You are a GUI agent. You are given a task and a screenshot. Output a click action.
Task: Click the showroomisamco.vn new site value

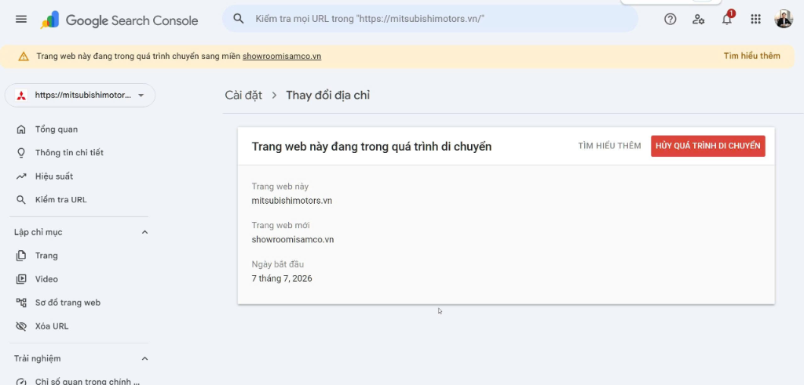[x=293, y=240]
